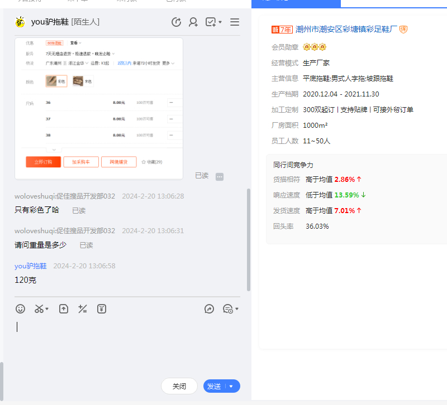Click the chat history refresh clock icon
Screen dimensions: 447x405
coord(176,22)
